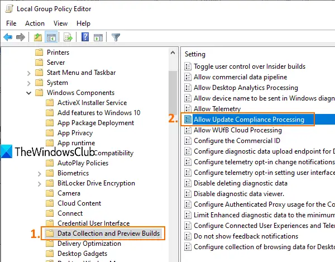
Task: Click policy icon beside Do not show feedback notifications
Action: pyautogui.click(x=188, y=236)
